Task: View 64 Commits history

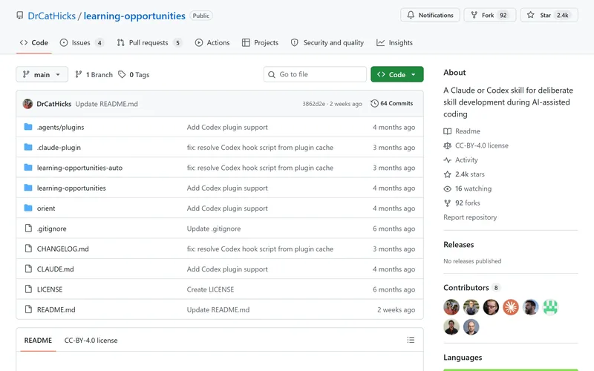Action: [x=392, y=103]
